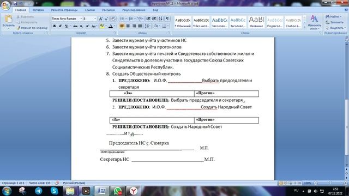Image resolution: width=349 pixels, height=196 pixels.
Task: Decrease font size with shrink font icon
Action: (x=106, y=19)
